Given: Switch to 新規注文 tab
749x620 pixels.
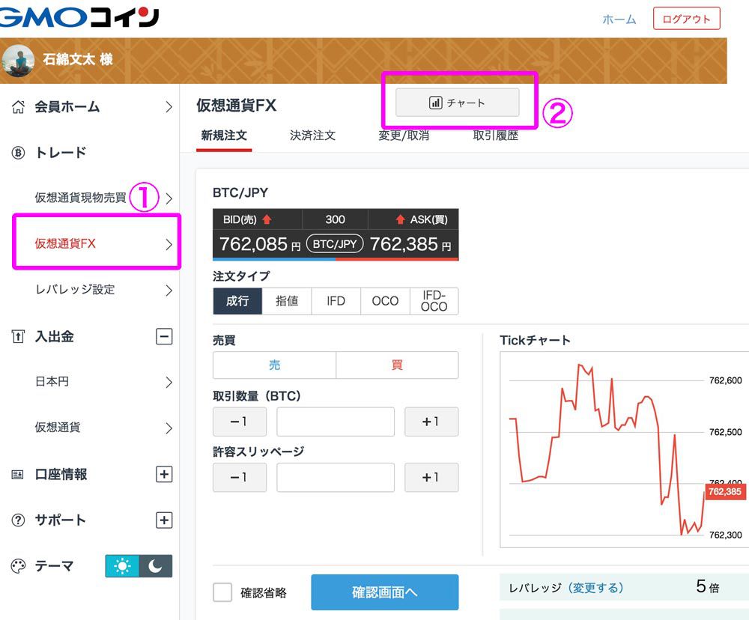Looking at the screenshot, I should point(223,136).
